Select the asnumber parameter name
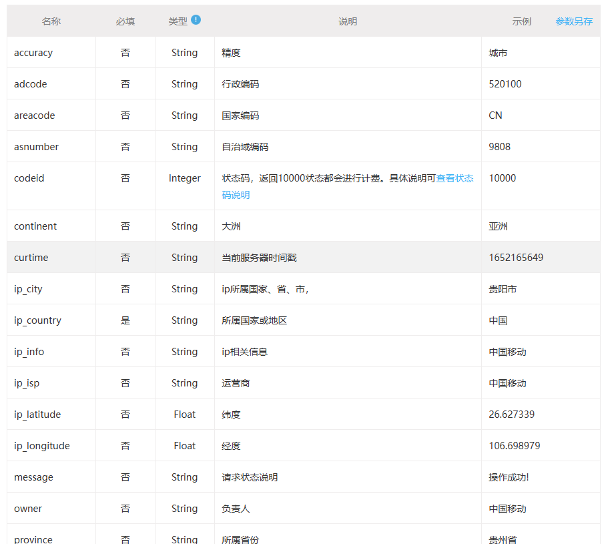Screen dimensions: 608x544 [36, 147]
